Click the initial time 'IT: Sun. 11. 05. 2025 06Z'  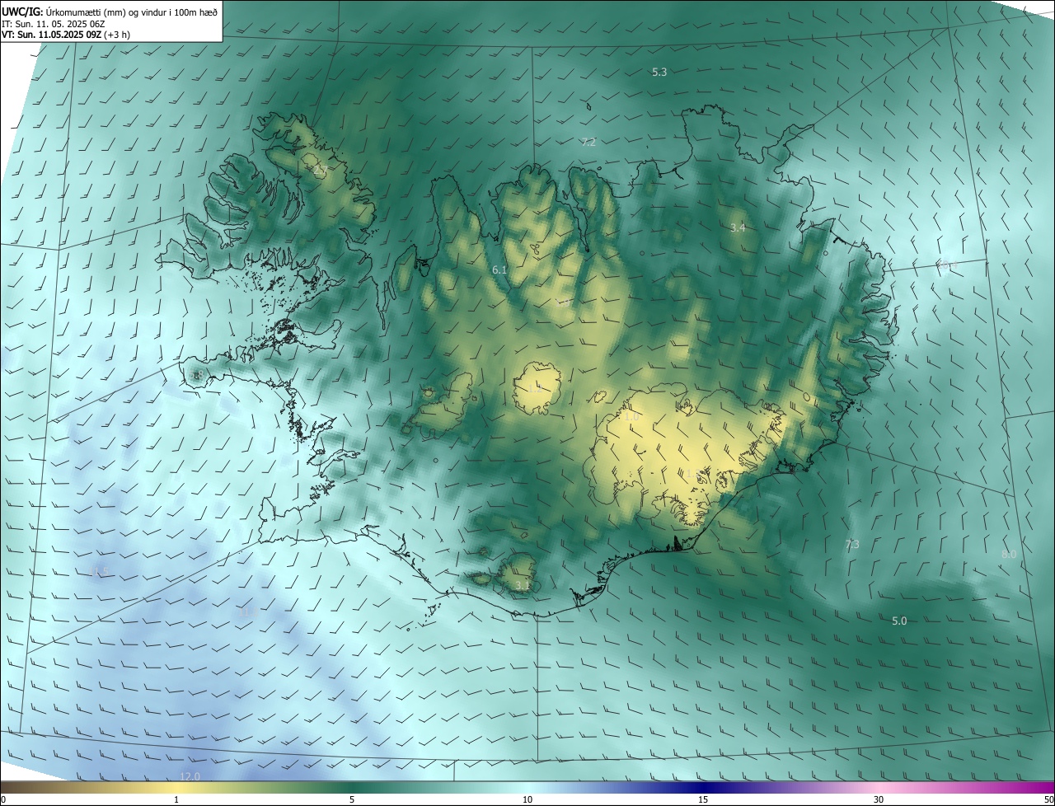(52, 24)
